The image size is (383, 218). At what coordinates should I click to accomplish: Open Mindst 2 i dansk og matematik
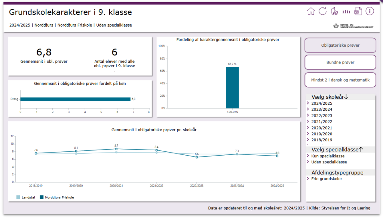click(x=340, y=80)
